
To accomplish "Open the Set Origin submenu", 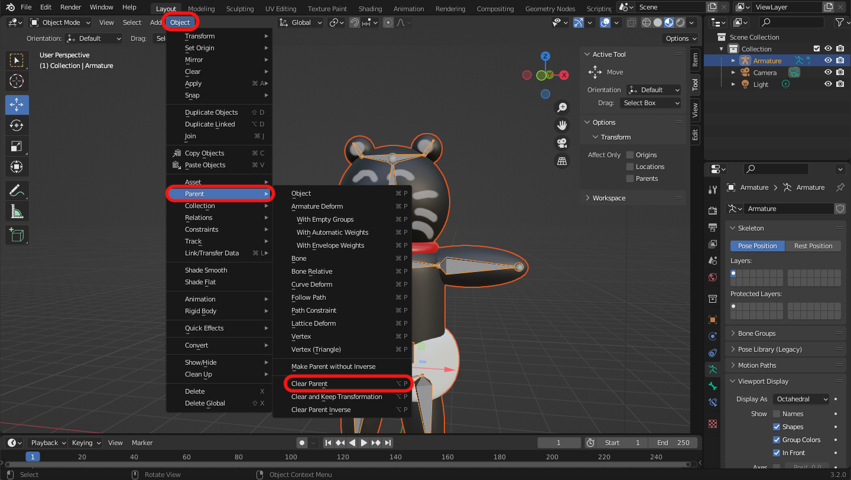I will click(219, 48).
